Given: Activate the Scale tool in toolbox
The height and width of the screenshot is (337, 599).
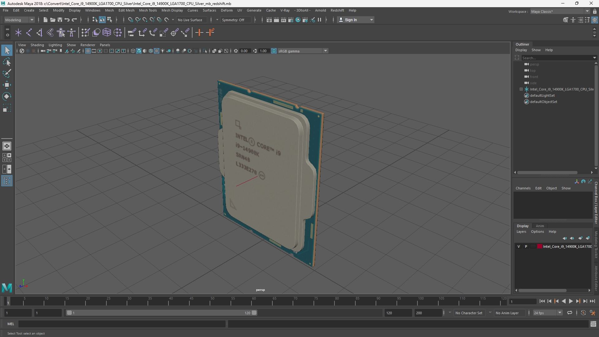Looking at the screenshot, I should [x=7, y=108].
